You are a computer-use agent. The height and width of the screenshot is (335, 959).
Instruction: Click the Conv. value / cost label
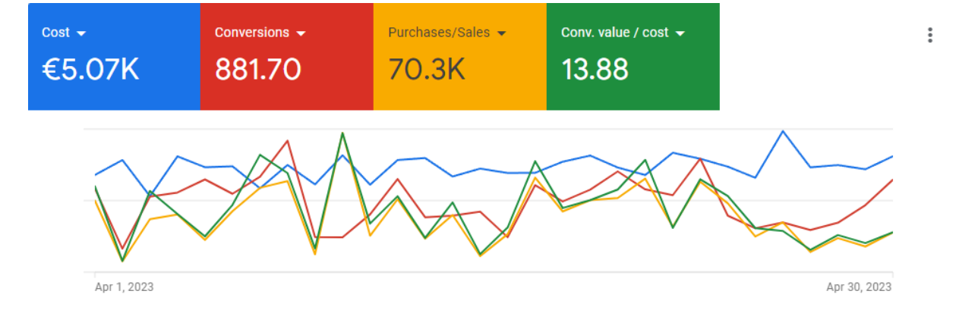pyautogui.click(x=615, y=33)
